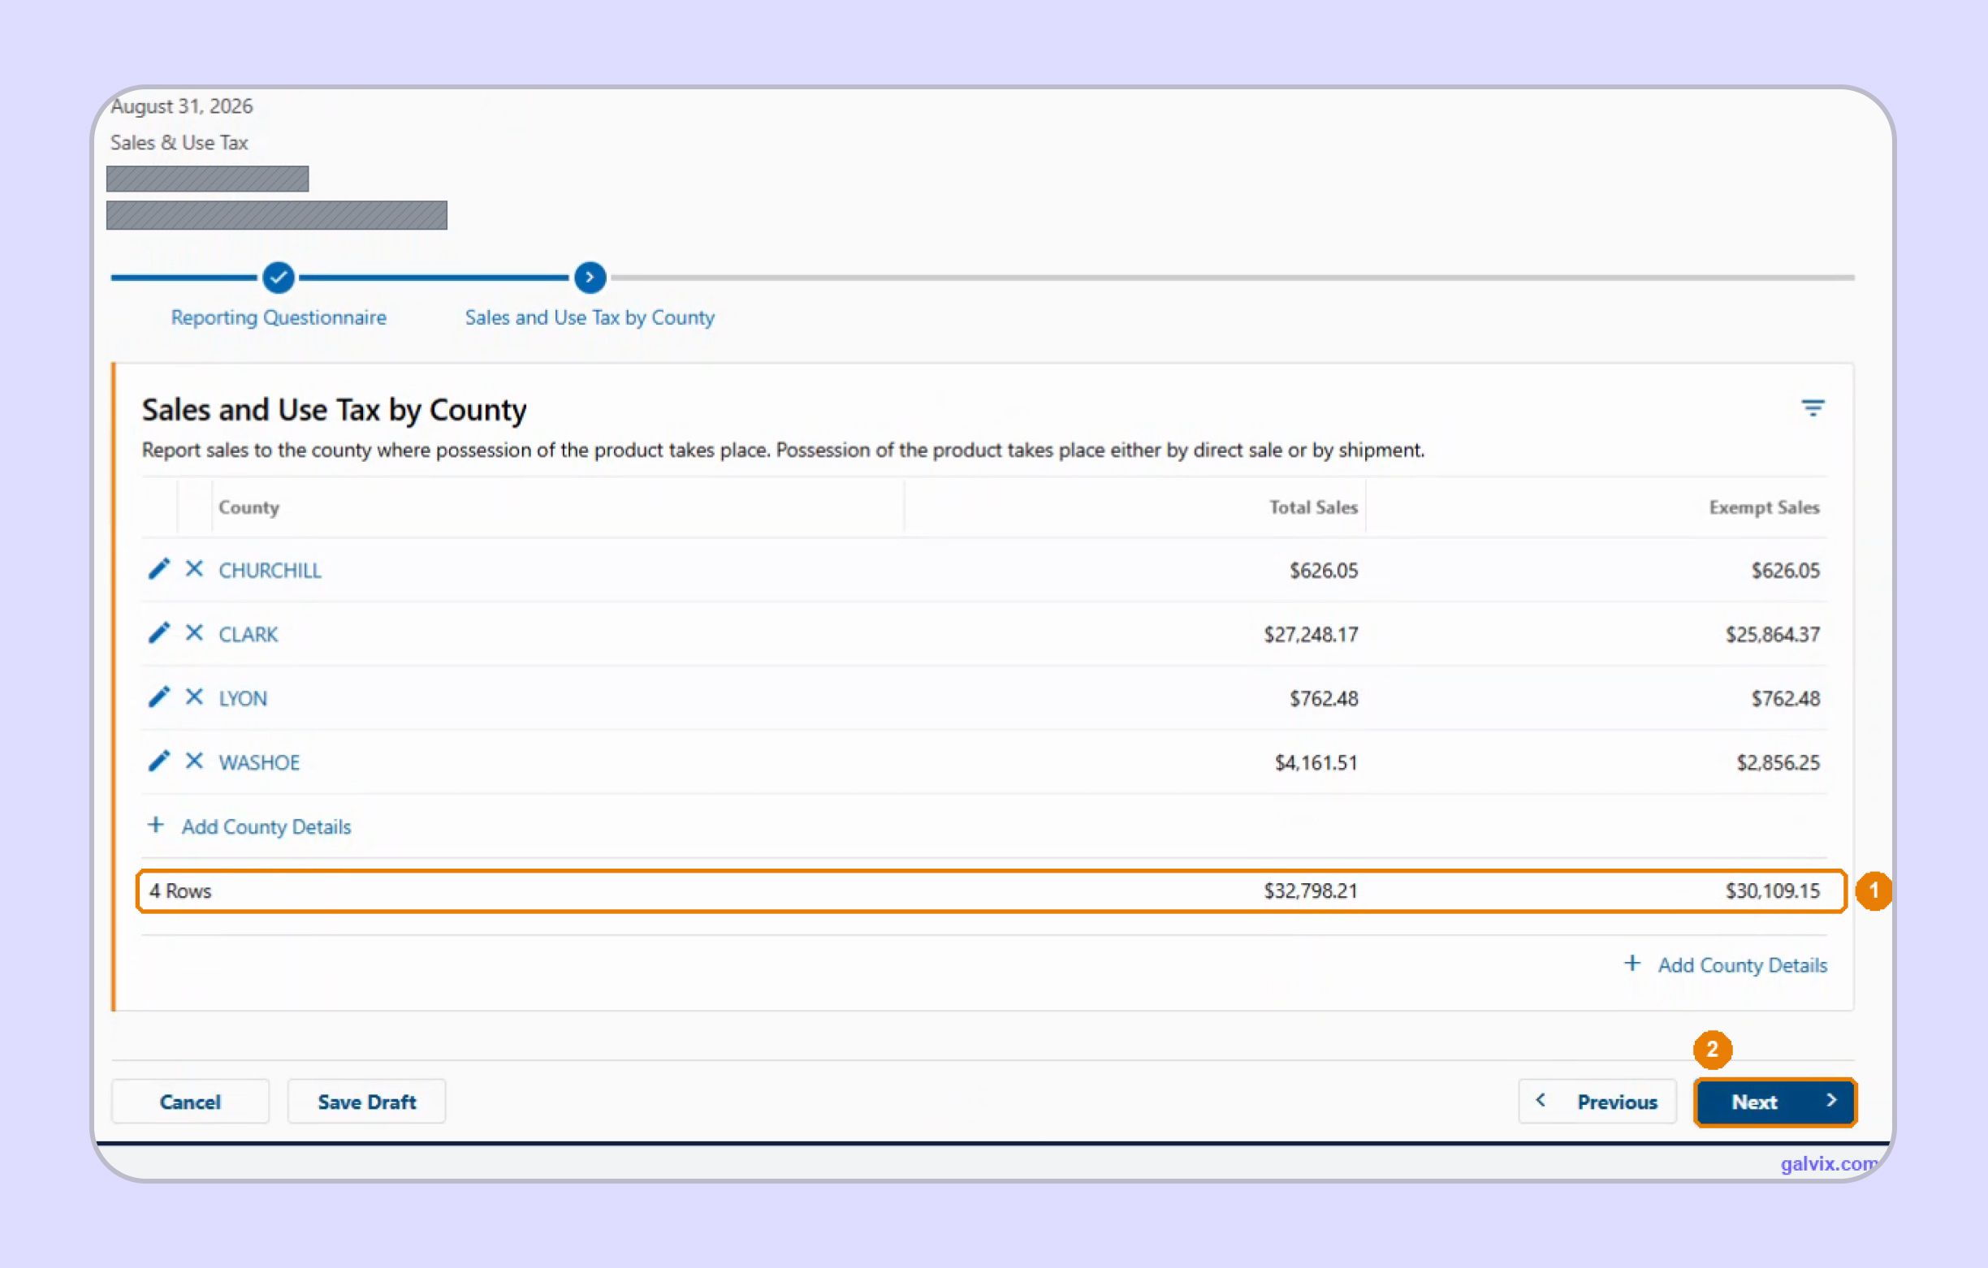
Task: Select the exempt sales sum $30,109.15
Action: tap(1773, 891)
